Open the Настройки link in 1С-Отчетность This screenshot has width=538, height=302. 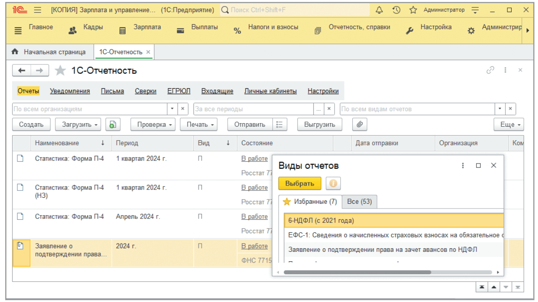(323, 91)
